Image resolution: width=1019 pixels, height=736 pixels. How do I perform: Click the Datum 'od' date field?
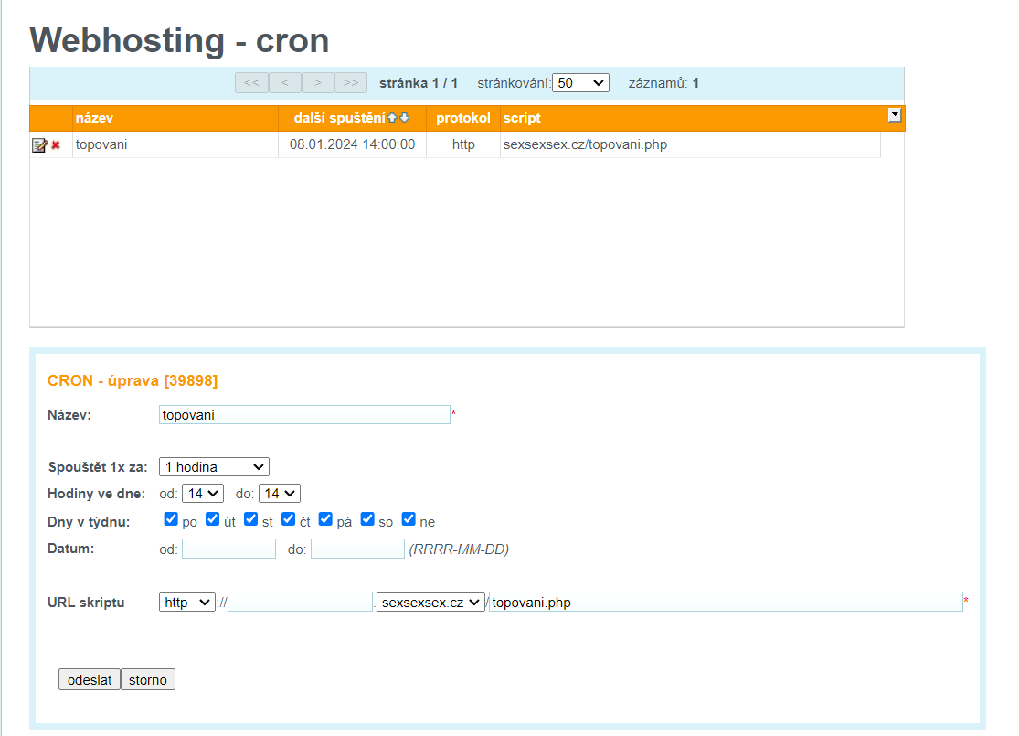tap(228, 549)
